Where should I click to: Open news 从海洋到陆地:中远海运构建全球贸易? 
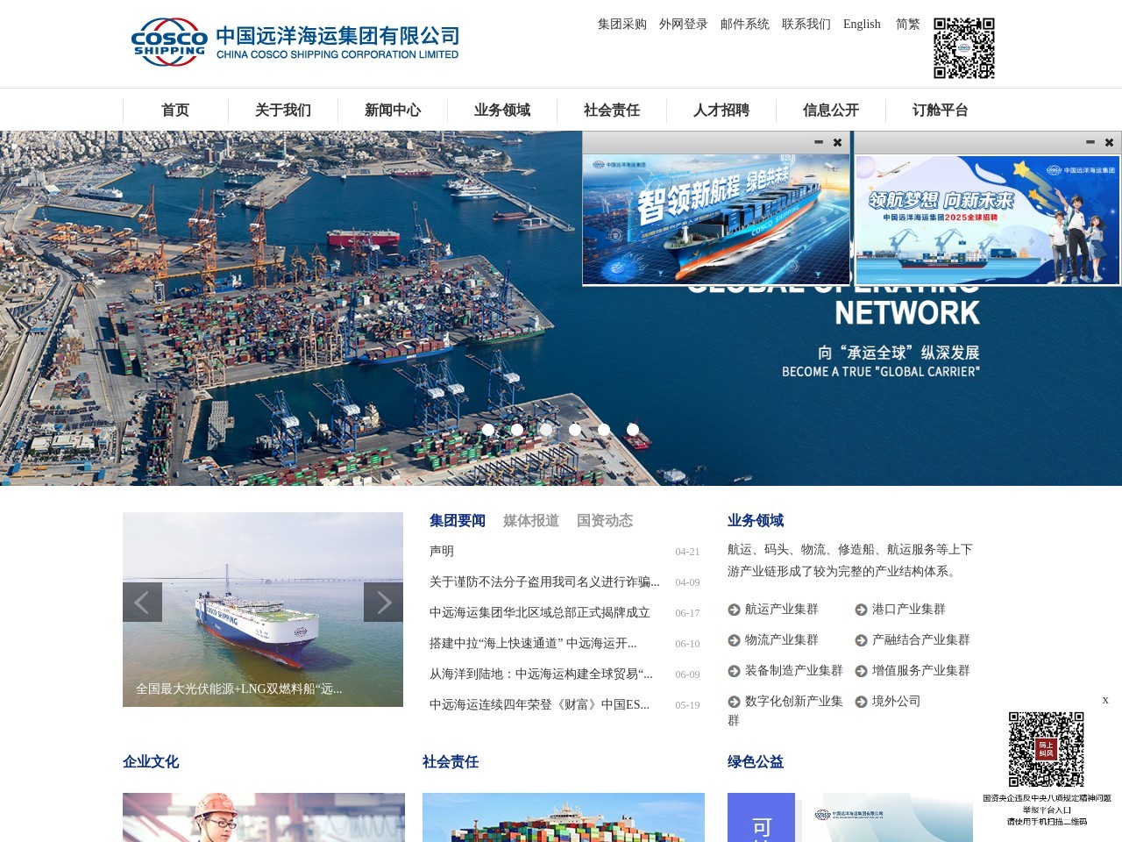(541, 674)
